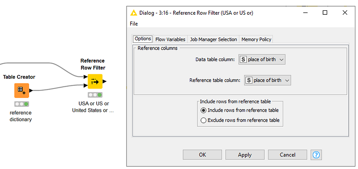Click the Cancel button

point(287,155)
